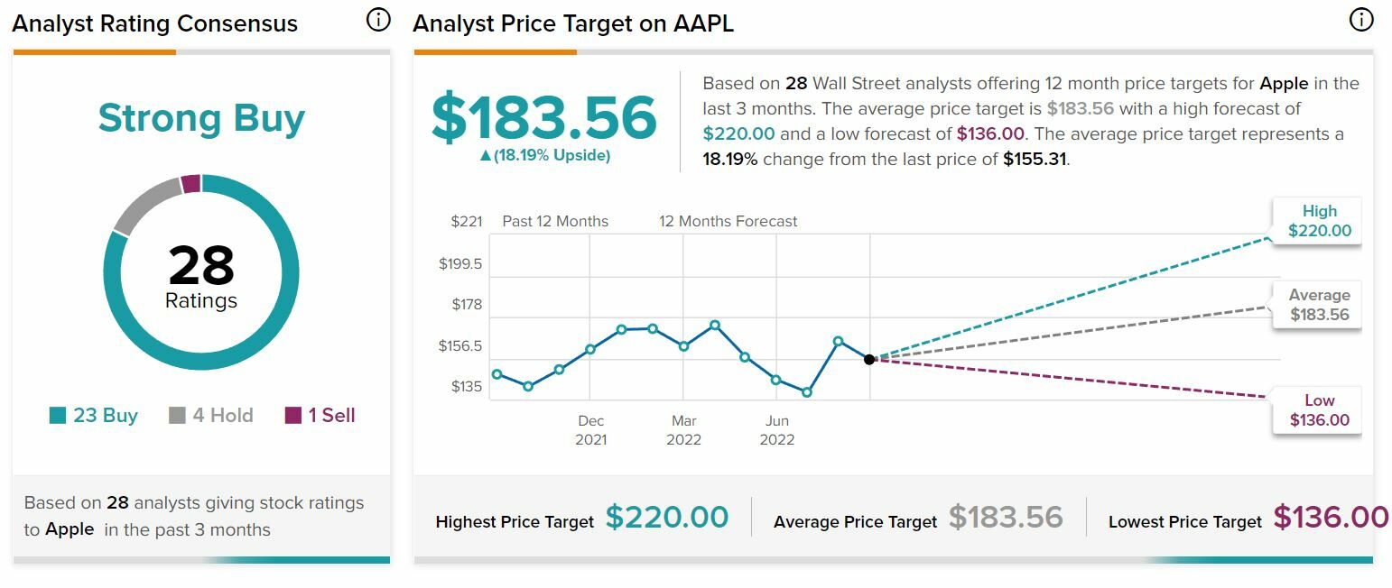
Task: Click info icon beside Analyst Rating Consensus
Action: click(378, 20)
